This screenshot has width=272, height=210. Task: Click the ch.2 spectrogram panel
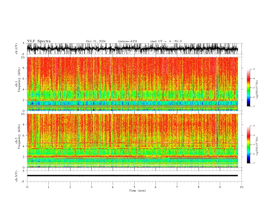coord(132,141)
